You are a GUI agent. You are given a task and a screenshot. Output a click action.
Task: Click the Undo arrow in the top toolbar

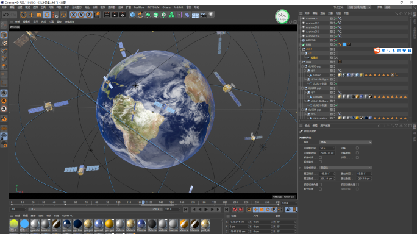[5, 15]
